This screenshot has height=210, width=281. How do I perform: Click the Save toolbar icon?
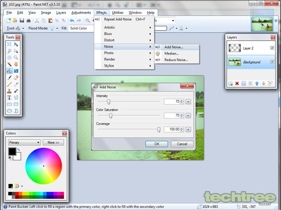[22, 20]
